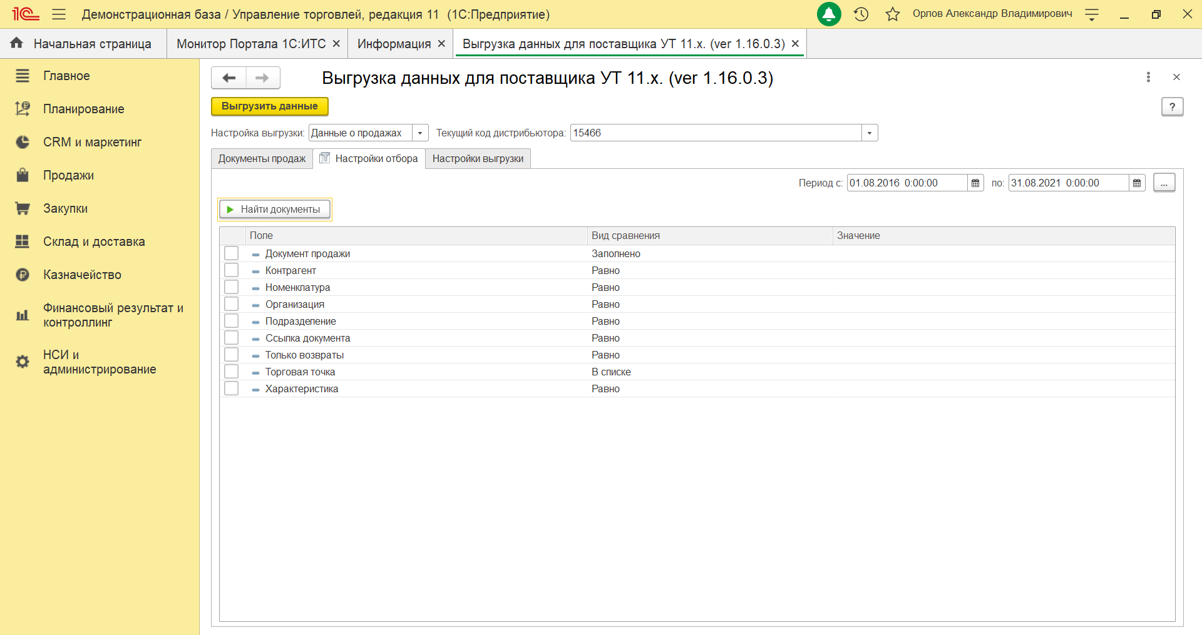Open calendar for period start date
Viewport: 1202px width, 635px height.
tap(975, 183)
